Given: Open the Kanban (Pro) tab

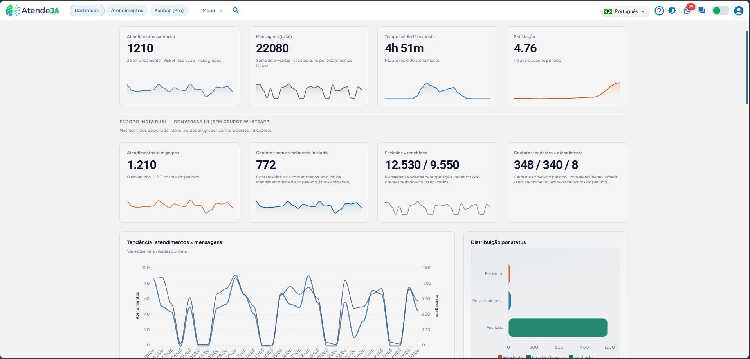Looking at the screenshot, I should [x=169, y=11].
